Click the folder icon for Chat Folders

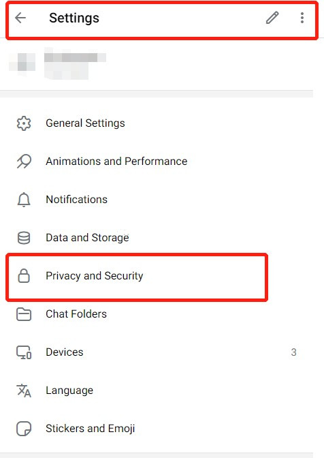point(24,314)
